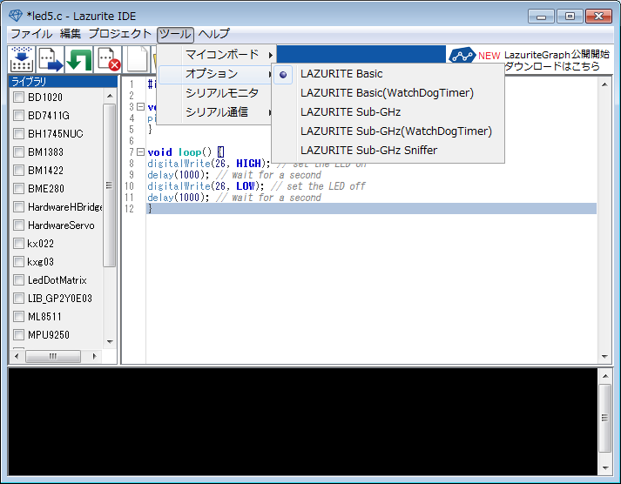Click library list scroll right arrow
The height and width of the screenshot is (484, 621).
click(x=94, y=356)
